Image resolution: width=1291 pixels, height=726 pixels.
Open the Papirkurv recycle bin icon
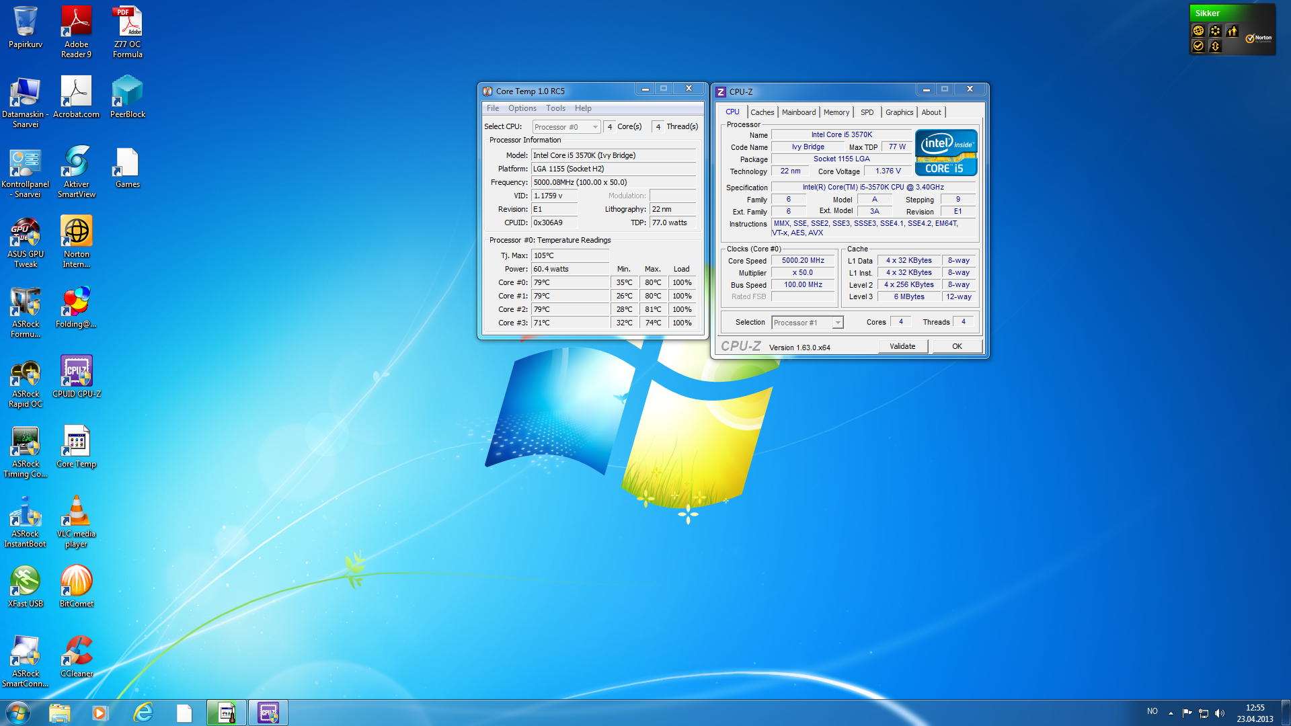click(26, 28)
